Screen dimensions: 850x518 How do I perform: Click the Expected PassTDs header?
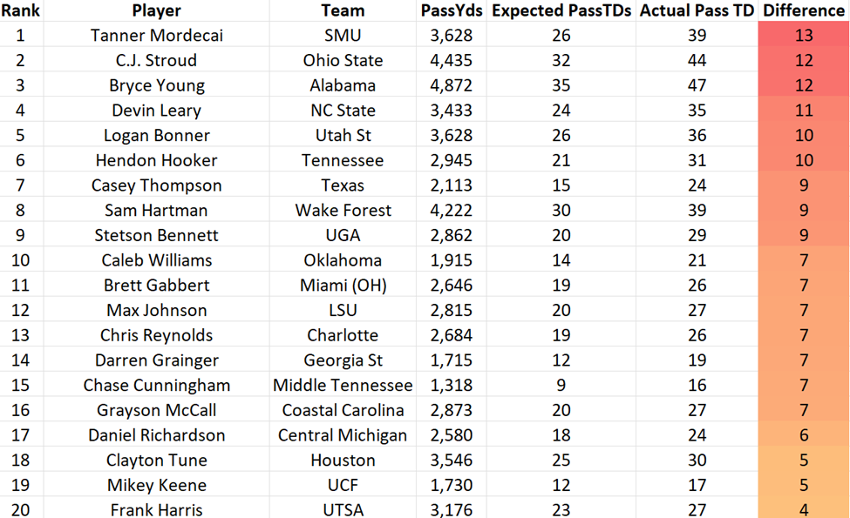tap(561, 10)
